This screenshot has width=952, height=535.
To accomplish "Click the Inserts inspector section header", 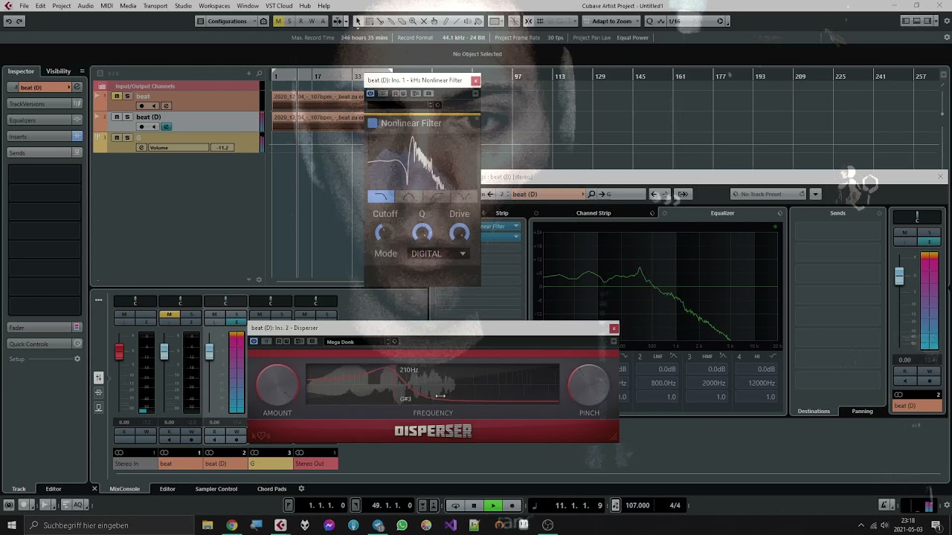I will (45, 137).
